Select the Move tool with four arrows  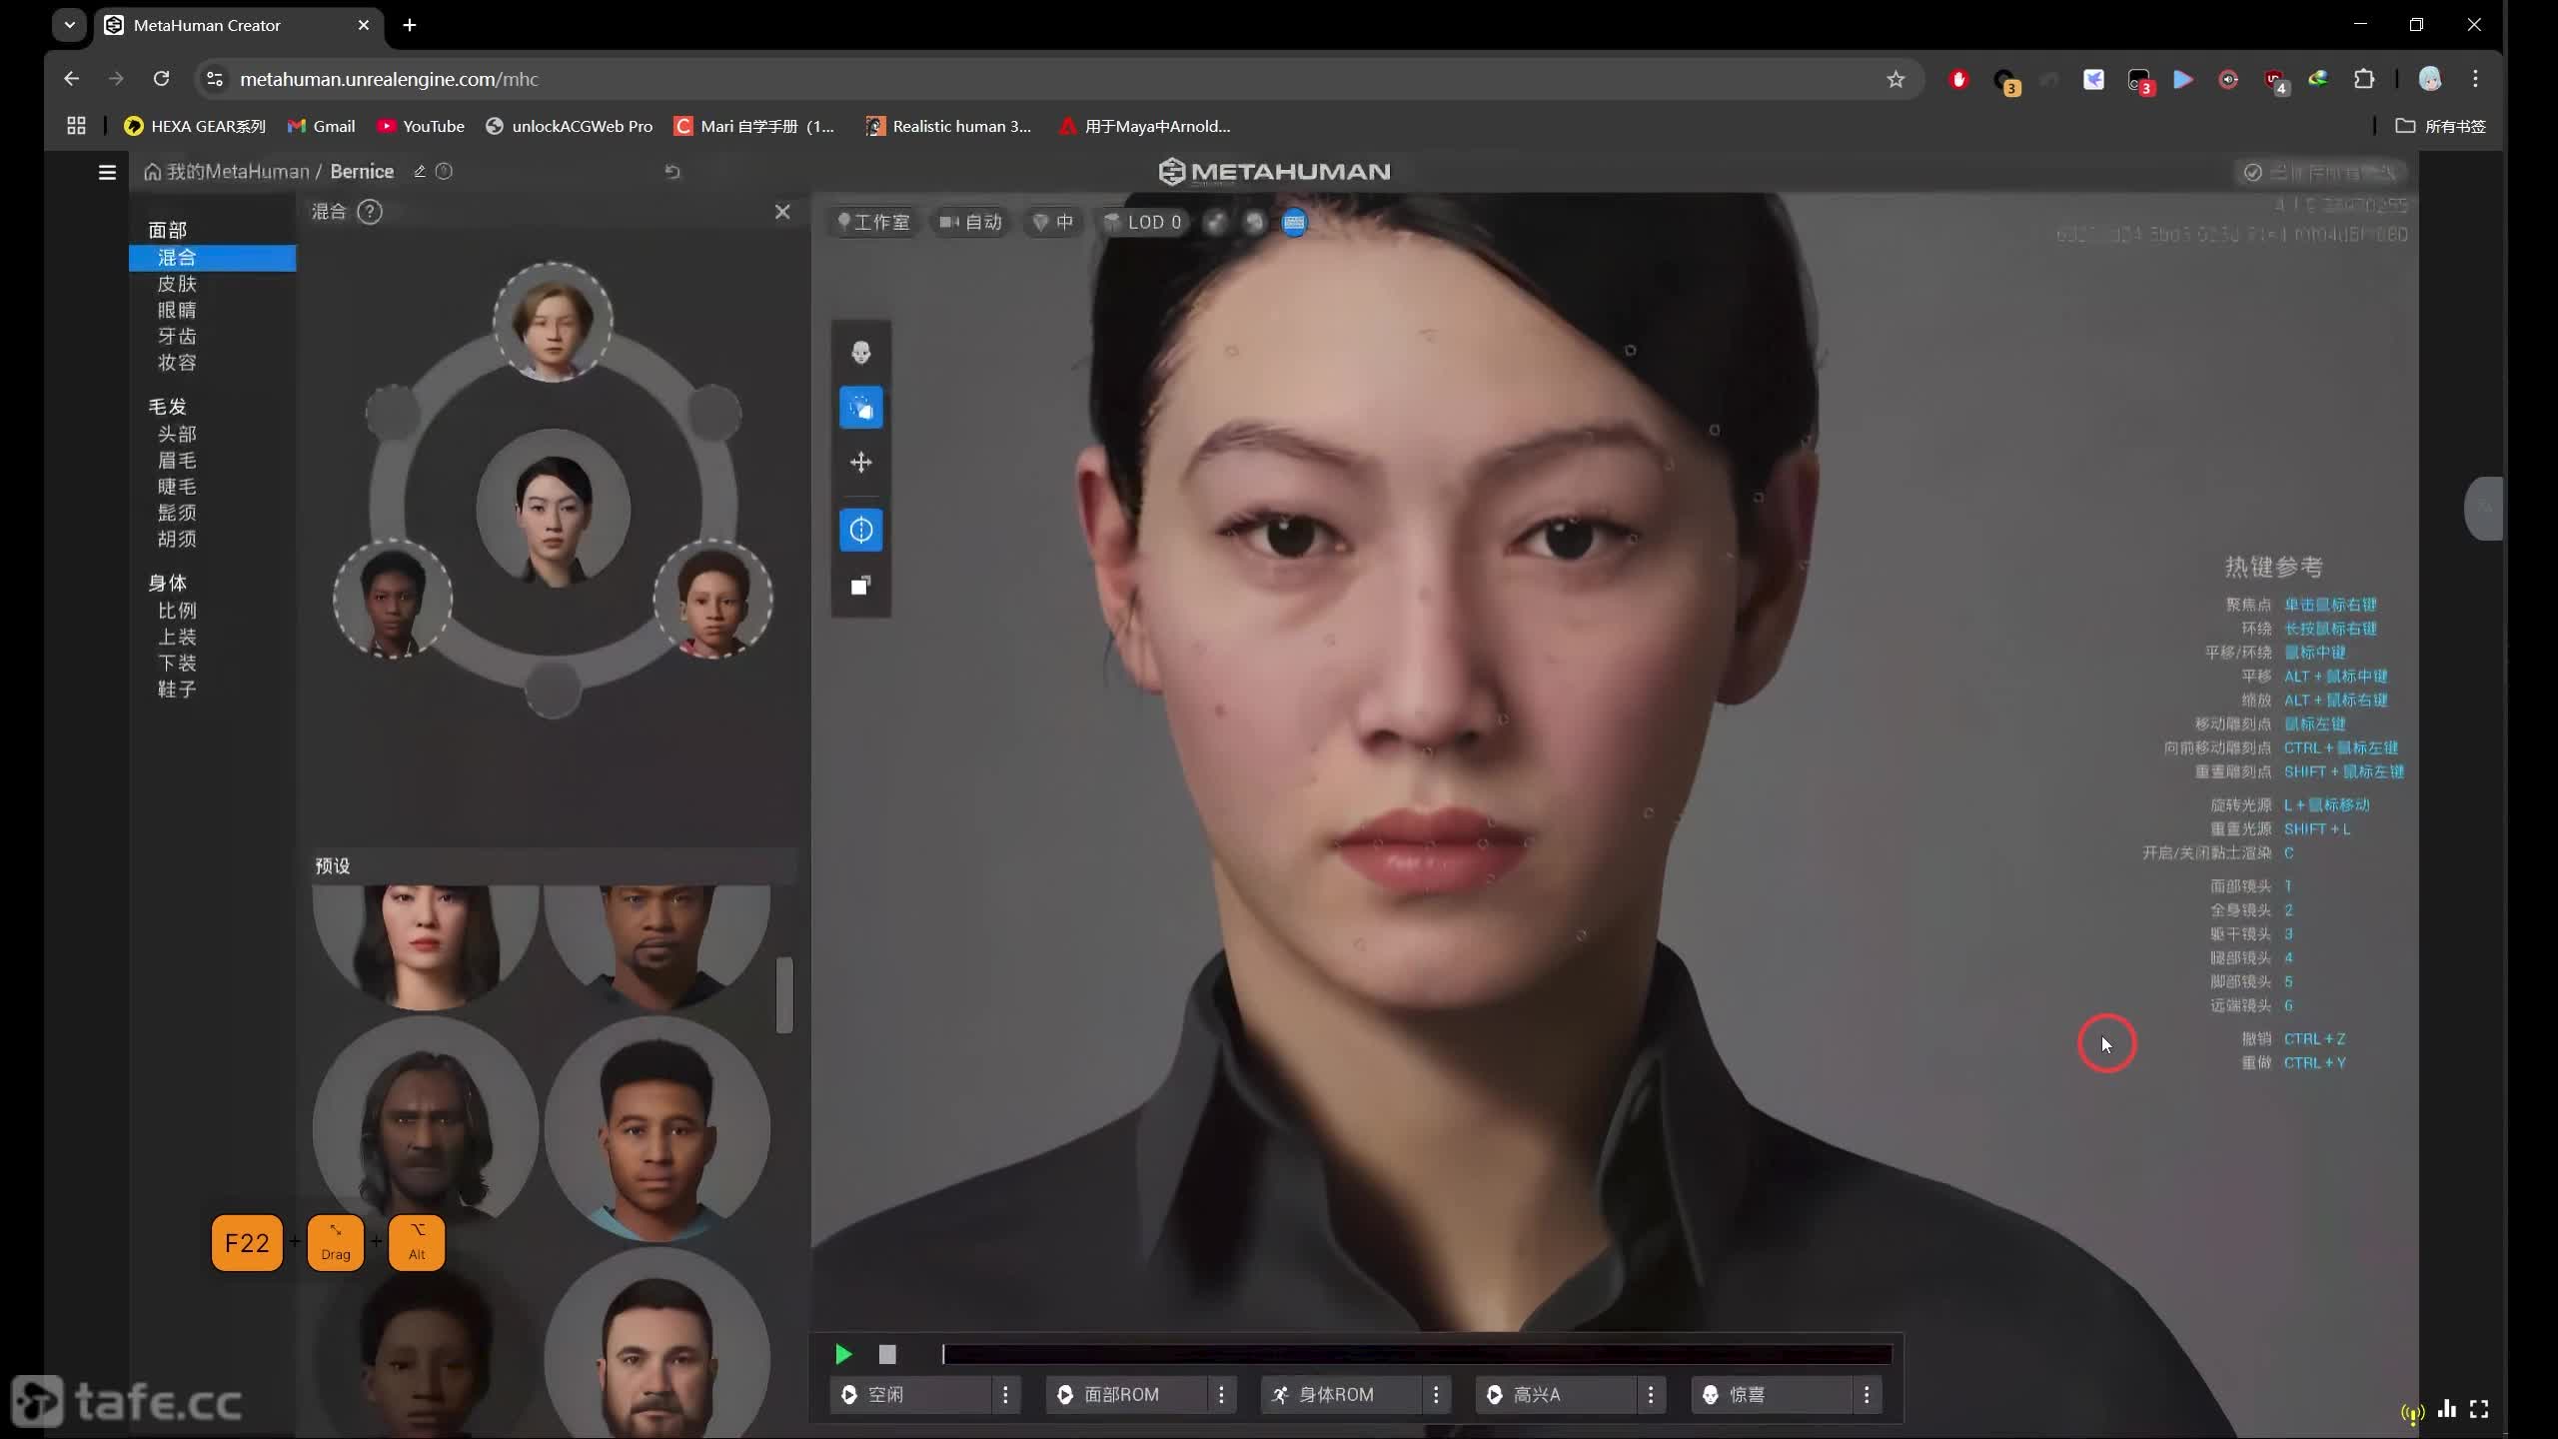[x=861, y=463]
